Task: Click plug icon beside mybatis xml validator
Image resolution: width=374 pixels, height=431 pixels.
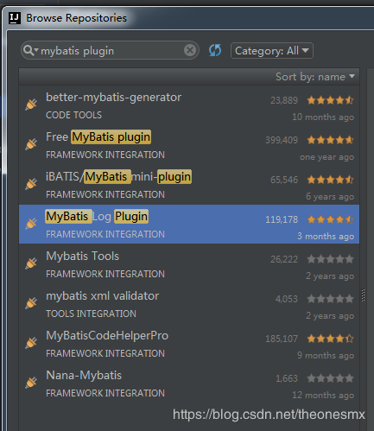Action: (x=31, y=303)
